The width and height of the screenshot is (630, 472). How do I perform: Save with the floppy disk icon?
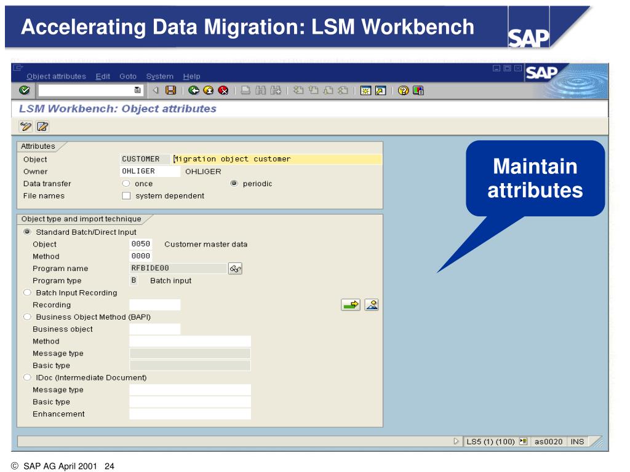click(171, 90)
